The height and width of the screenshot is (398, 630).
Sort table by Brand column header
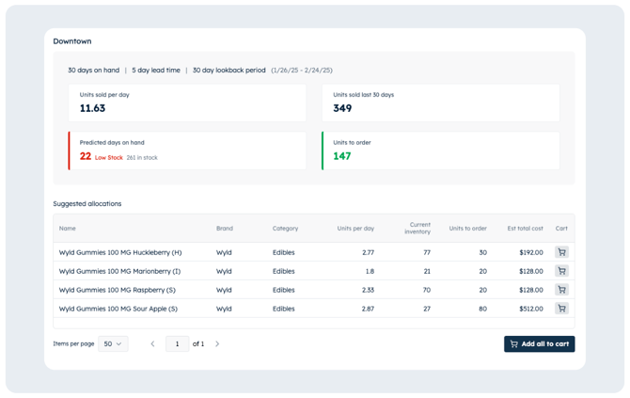click(x=224, y=229)
